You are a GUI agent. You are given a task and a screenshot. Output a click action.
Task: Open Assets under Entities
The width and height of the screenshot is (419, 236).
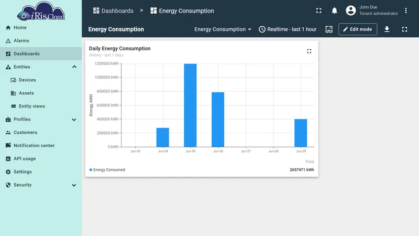(x=41, y=93)
